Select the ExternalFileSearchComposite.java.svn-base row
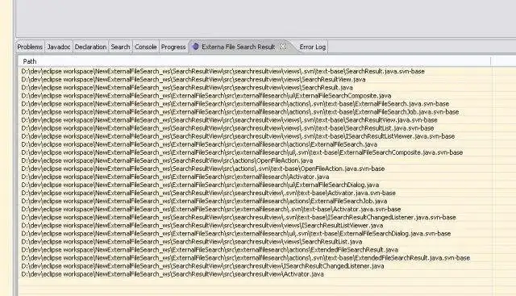 pyautogui.click(x=254, y=152)
